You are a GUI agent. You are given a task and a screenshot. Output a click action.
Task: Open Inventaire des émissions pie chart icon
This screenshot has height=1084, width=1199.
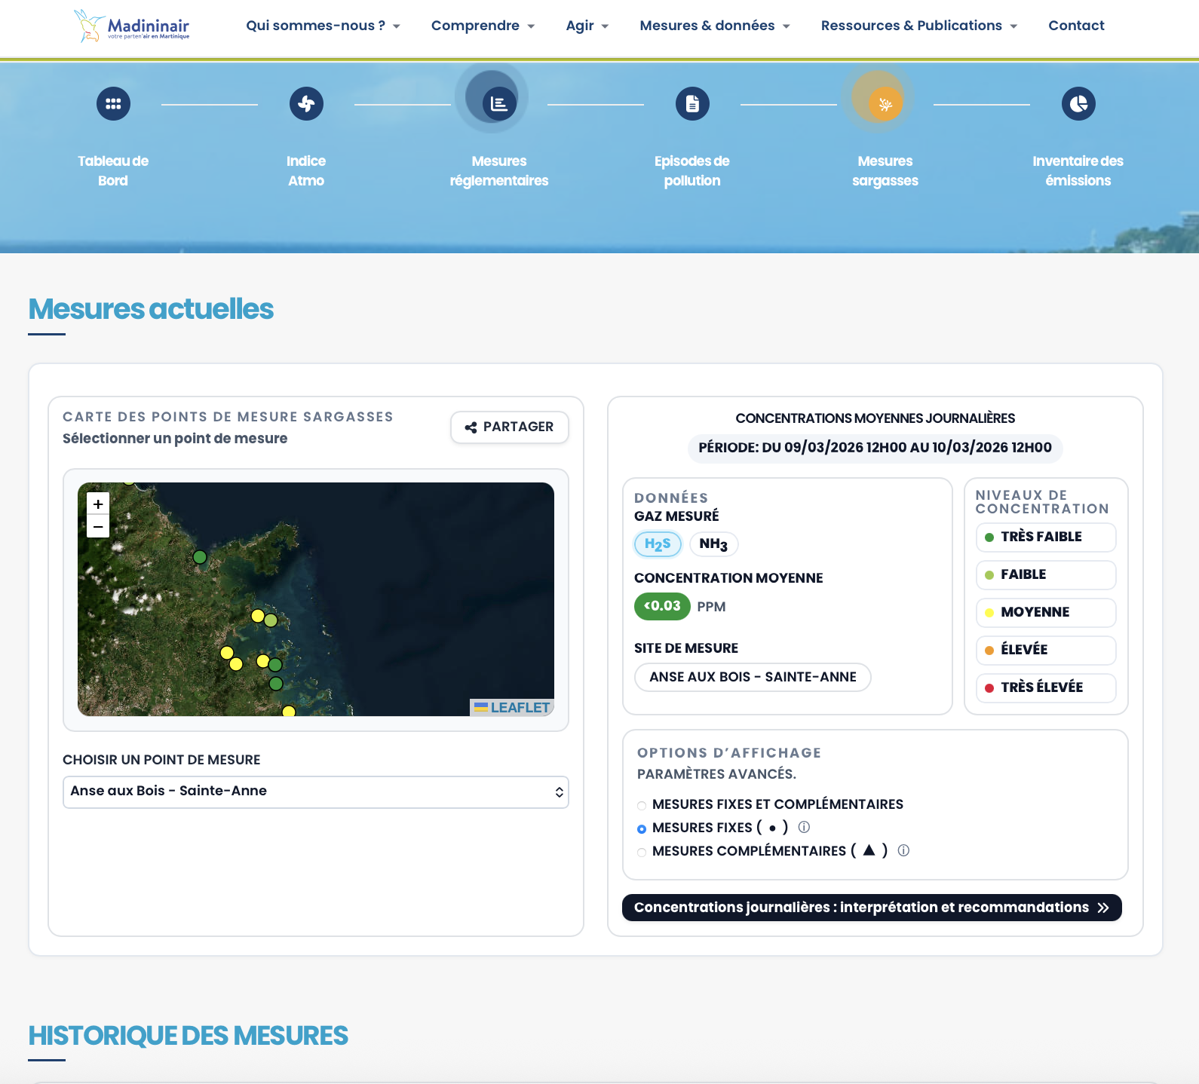click(x=1078, y=104)
